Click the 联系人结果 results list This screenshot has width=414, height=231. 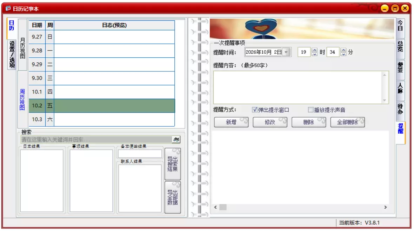[x=140, y=188]
